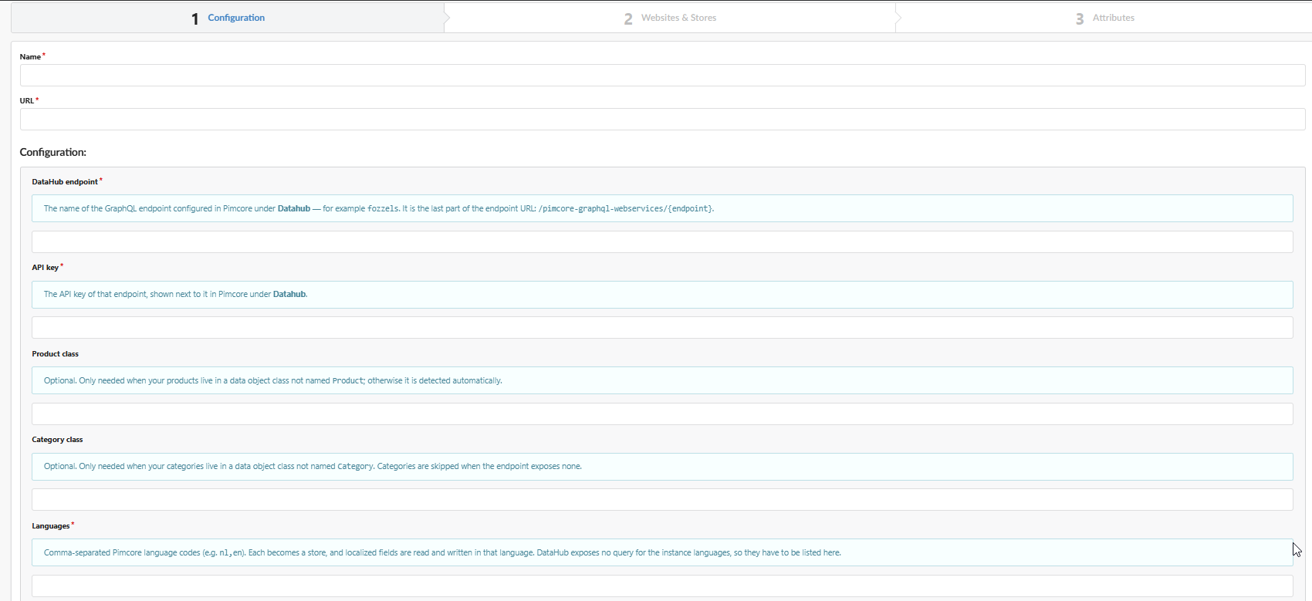Viewport: 1312px width, 601px height.
Task: Select the DataHub endpoint text box
Action: 662,241
